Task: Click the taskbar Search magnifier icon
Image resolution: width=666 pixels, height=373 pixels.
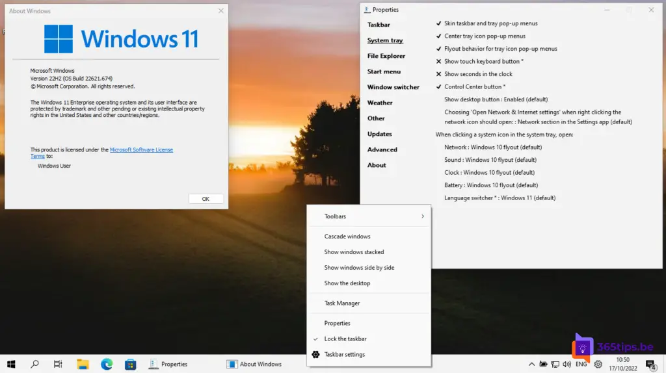Action: coord(35,364)
